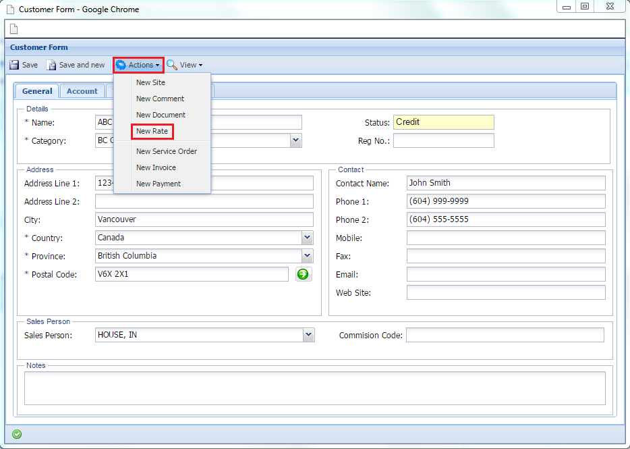Click the green postal code lookup arrow
Screen dimensions: 630x449
pyautogui.click(x=304, y=274)
